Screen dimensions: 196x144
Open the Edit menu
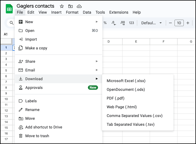pos(31,12)
